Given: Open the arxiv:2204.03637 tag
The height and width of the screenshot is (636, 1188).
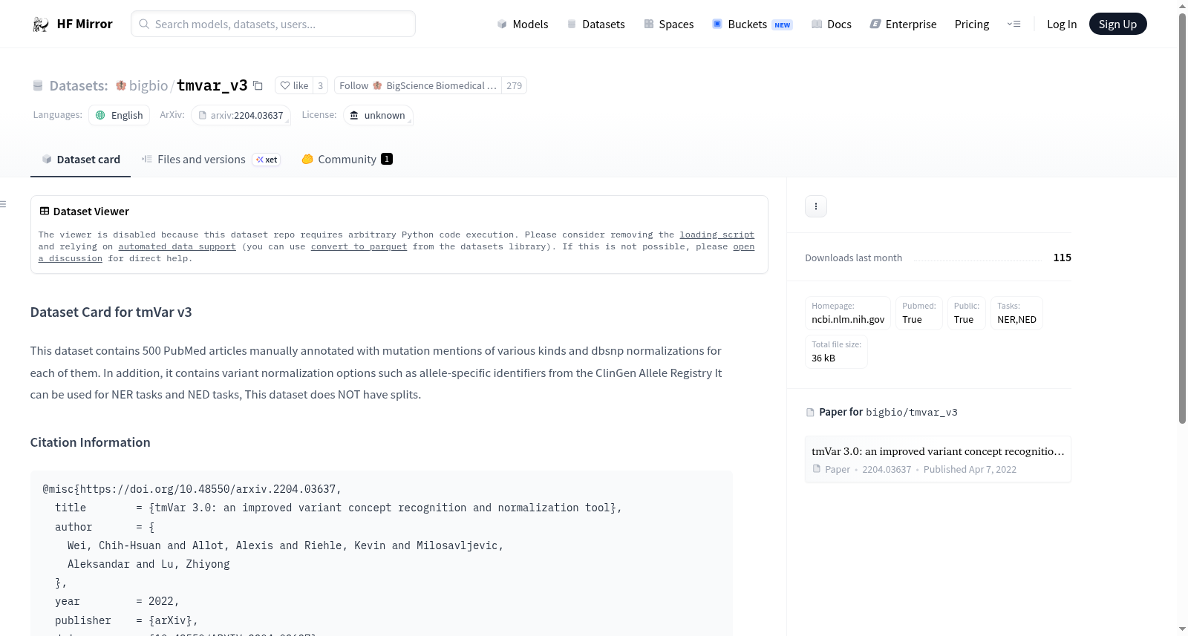Looking at the screenshot, I should (x=241, y=116).
